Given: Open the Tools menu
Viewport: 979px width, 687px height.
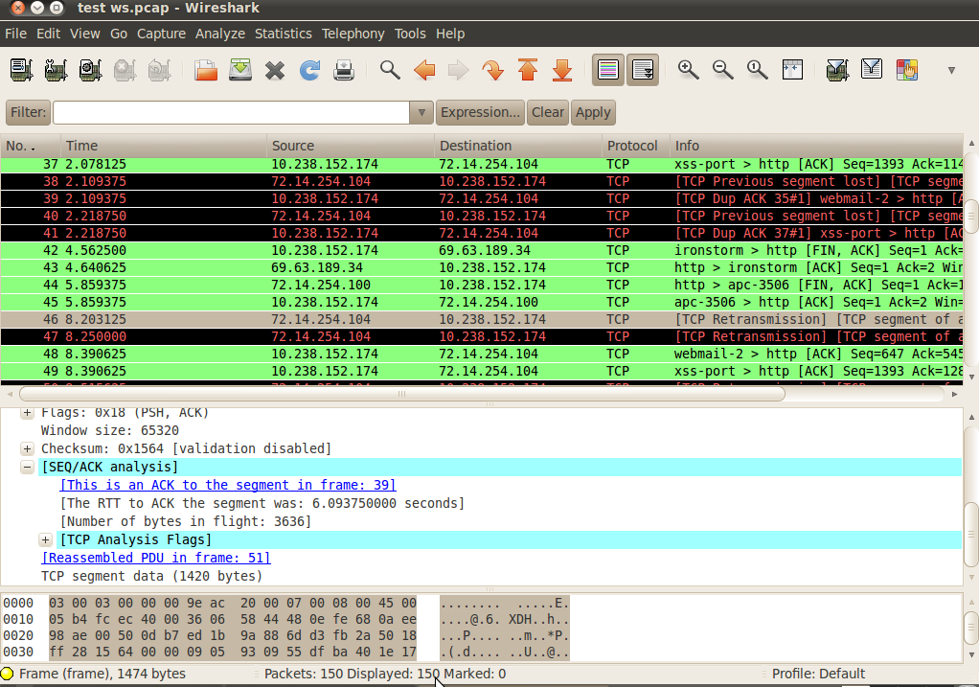Looking at the screenshot, I should click(x=410, y=34).
